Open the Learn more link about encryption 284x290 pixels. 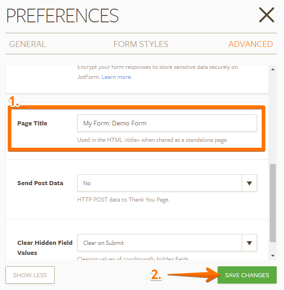(x=117, y=77)
